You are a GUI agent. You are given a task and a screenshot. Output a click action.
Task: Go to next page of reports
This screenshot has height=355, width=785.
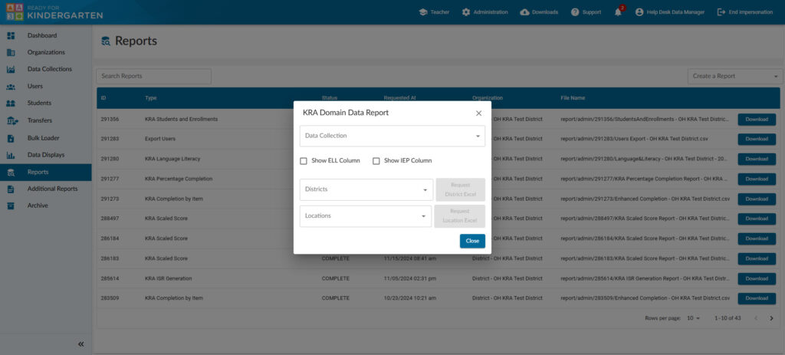(x=771, y=318)
